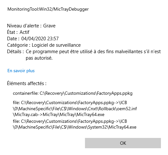
Task: Click the oem52.inf Rollback path line
Action: 75,109
